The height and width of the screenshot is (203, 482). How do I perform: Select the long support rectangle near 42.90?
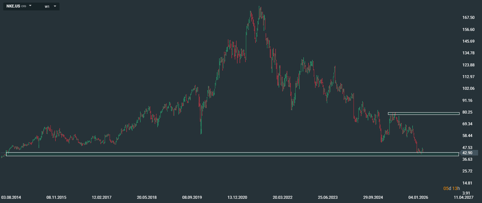233,154
